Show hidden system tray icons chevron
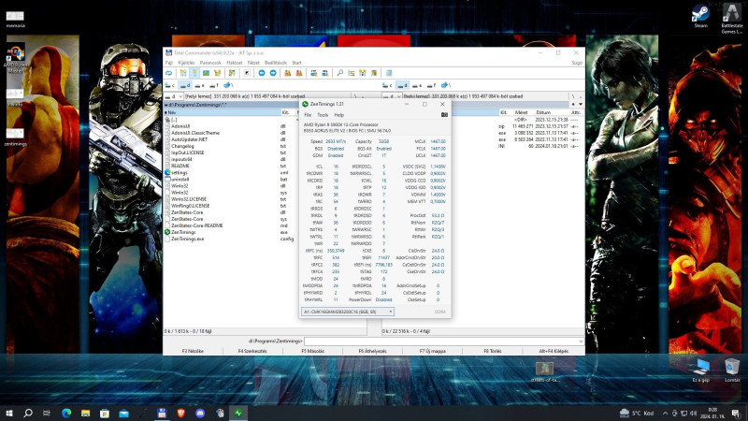This screenshot has height=421, width=748. point(665,413)
